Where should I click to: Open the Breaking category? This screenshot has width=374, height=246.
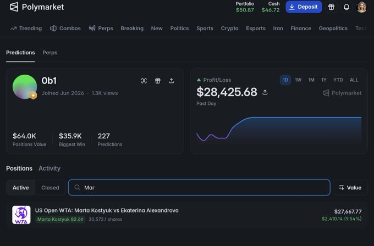tap(132, 29)
